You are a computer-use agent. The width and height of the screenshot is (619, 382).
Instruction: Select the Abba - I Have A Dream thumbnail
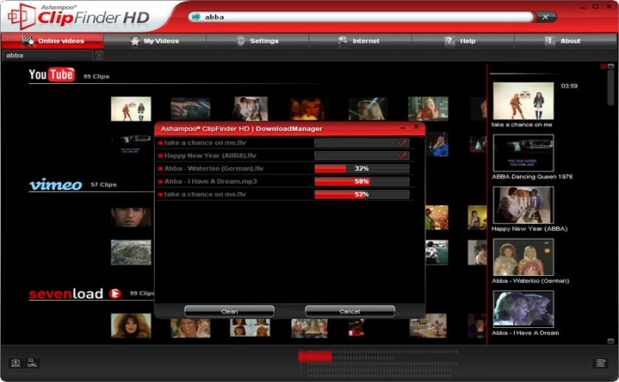pos(523,309)
